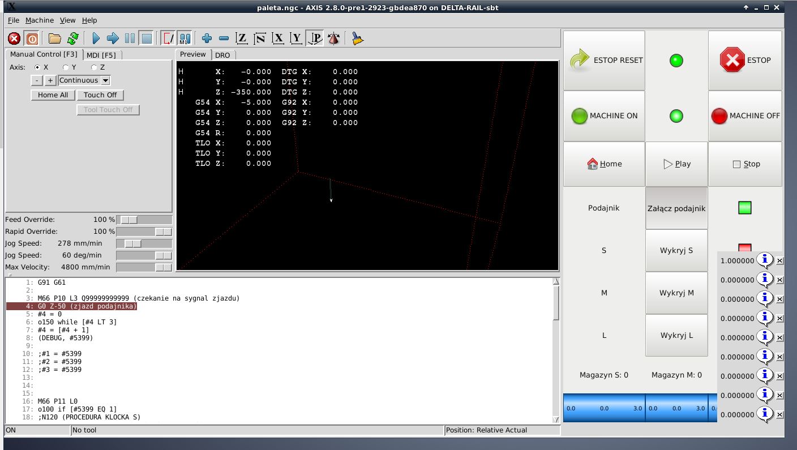Toggle skip lines with slash icon
This screenshot has width=797, height=450.
pyautogui.click(x=168, y=38)
